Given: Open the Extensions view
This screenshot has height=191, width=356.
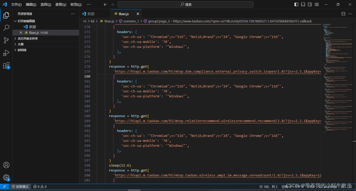Looking at the screenshot, I should tap(6, 65).
